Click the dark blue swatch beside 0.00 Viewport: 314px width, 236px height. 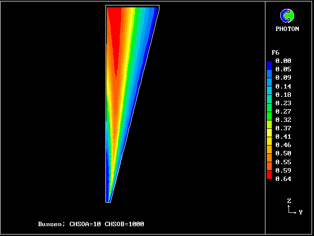tap(269, 63)
